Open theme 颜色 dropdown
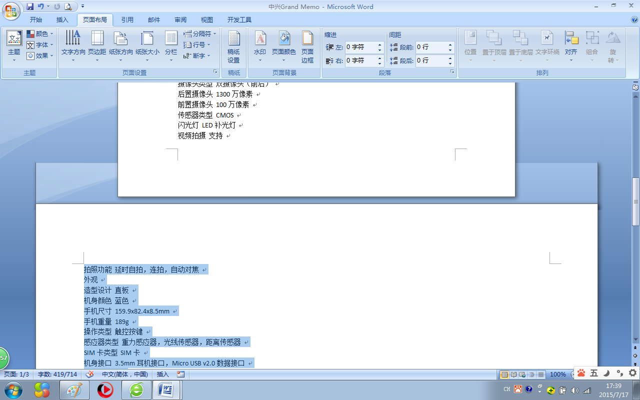 coord(40,34)
